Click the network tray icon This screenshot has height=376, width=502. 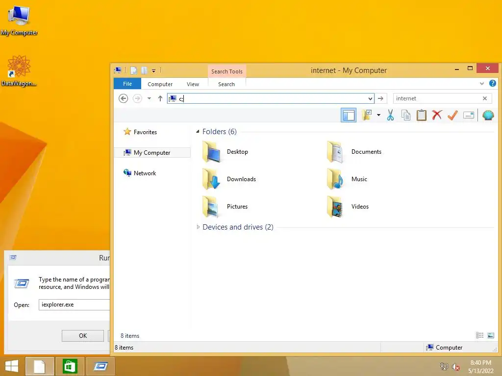[444, 366]
